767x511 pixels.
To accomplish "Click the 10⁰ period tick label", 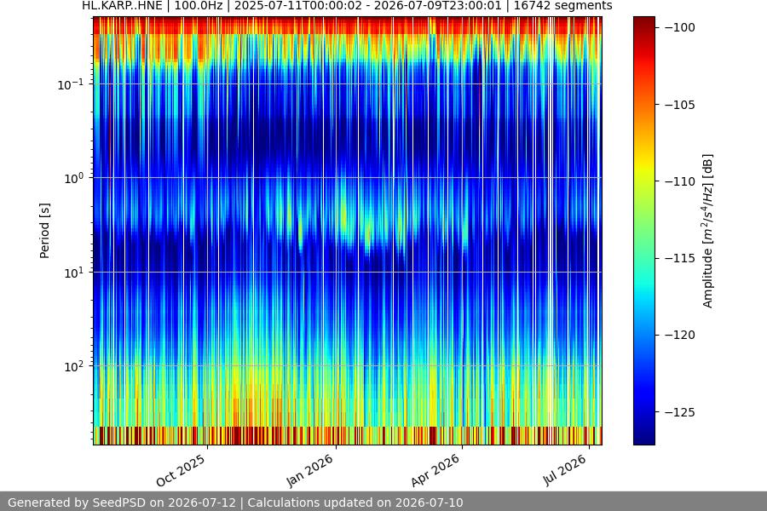I will point(73,179).
